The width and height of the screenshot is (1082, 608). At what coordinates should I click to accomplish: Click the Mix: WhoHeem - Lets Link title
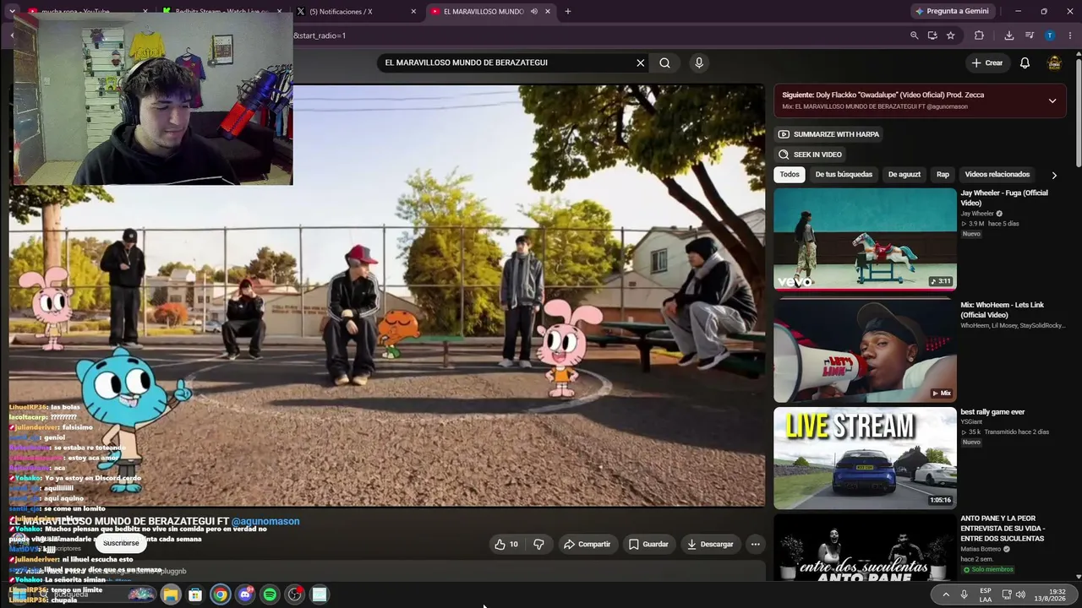tap(1003, 310)
